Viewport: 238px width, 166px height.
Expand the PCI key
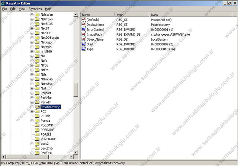click(32, 112)
